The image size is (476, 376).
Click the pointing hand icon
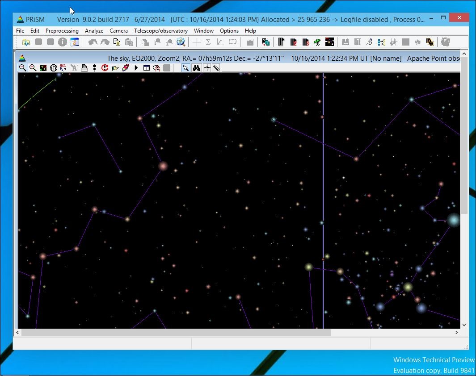coord(115,68)
